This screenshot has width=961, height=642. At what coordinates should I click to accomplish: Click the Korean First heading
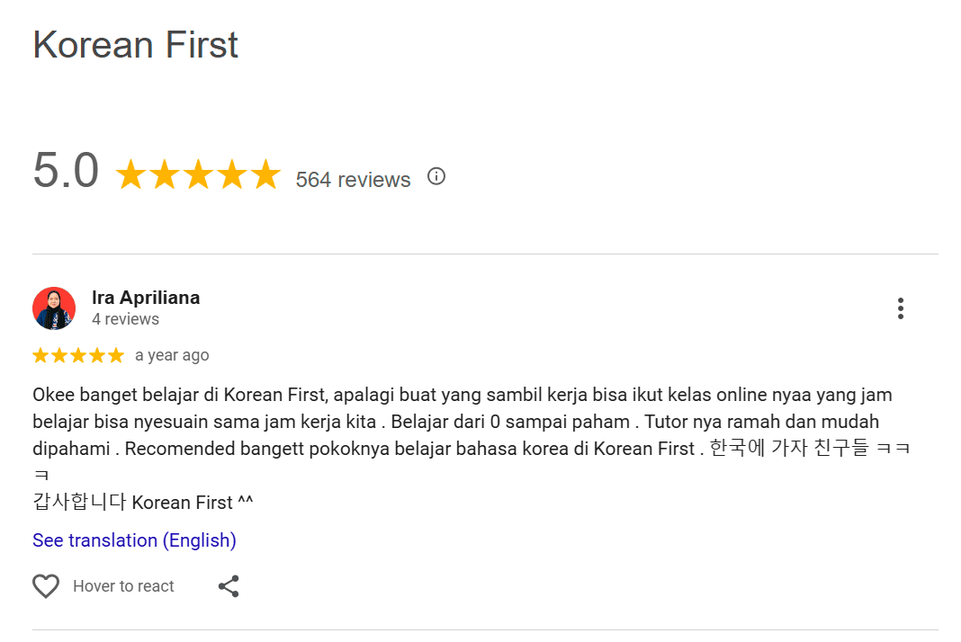pos(135,45)
